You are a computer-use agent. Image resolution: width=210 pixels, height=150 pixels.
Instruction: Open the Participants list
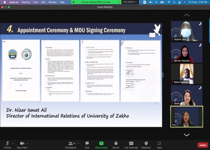71,145
